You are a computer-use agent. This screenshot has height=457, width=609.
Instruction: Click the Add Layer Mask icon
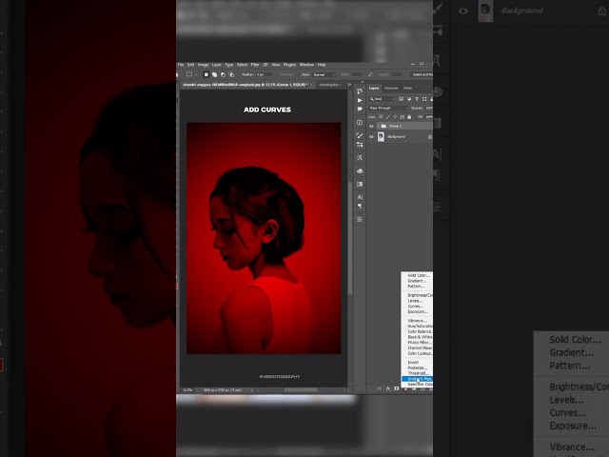click(397, 388)
